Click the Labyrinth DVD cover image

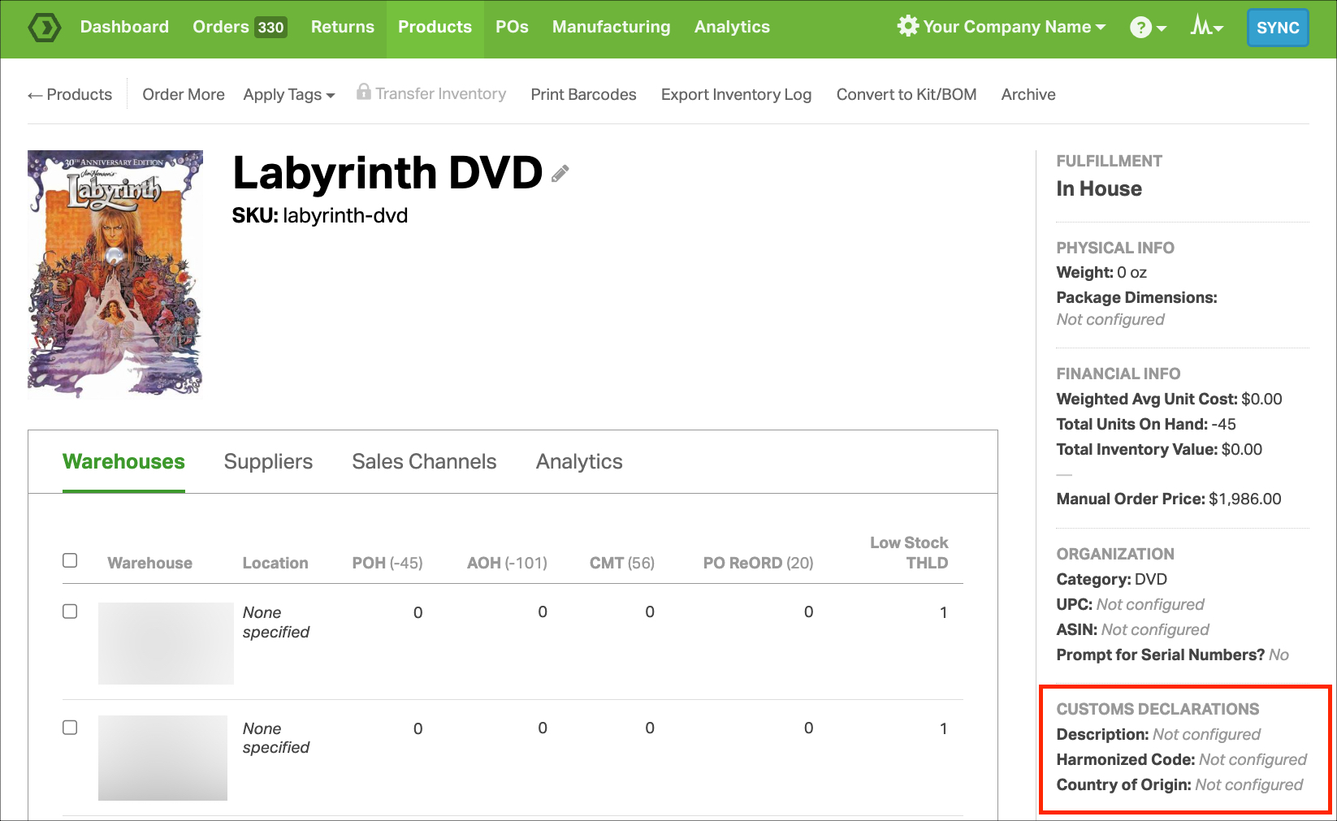pyautogui.click(x=115, y=274)
